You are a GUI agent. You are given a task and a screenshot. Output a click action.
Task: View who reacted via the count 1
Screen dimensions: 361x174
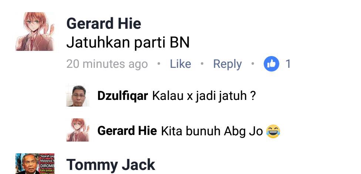[288, 64]
